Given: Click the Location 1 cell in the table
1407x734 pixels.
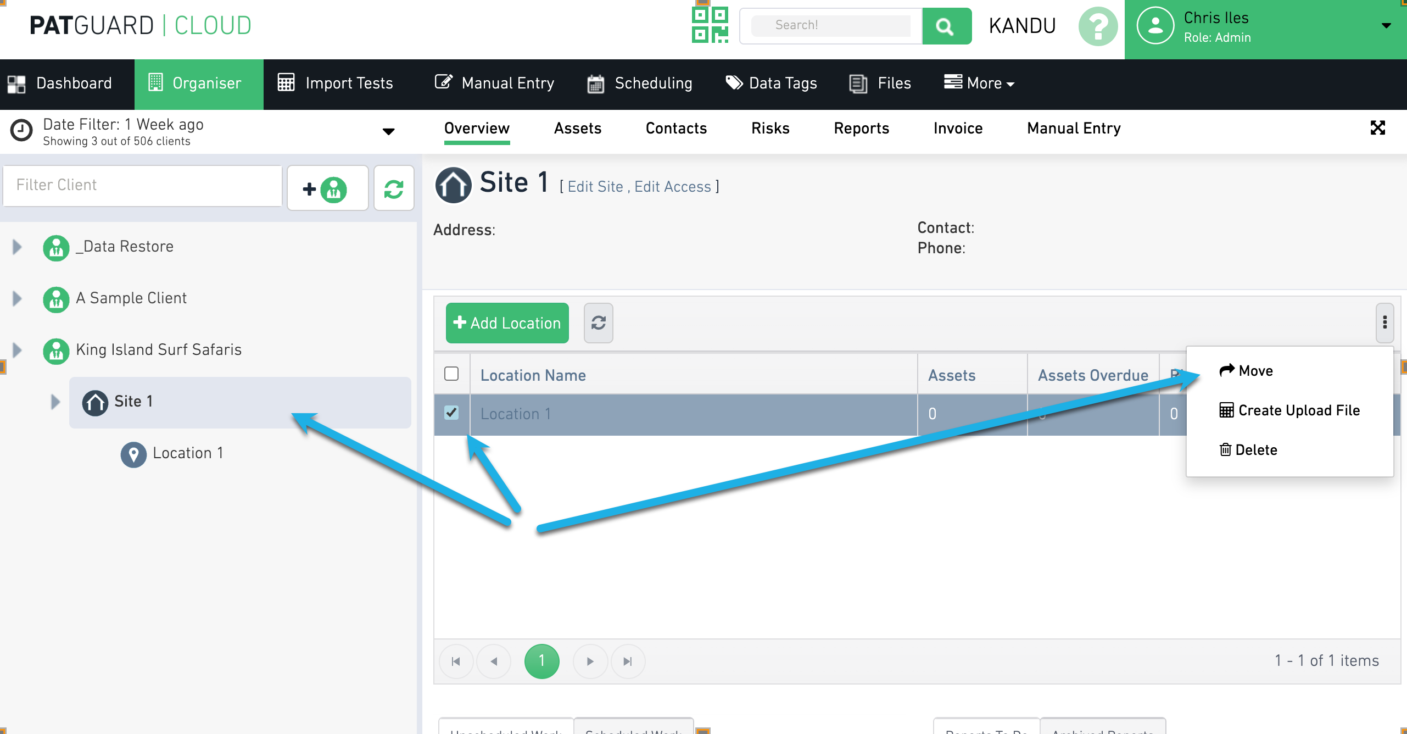Looking at the screenshot, I should (x=694, y=414).
